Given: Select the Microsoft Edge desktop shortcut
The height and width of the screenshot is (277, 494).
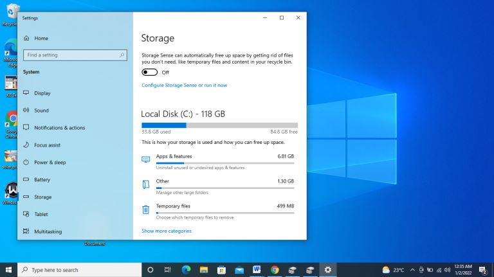Looking at the screenshot, I should [x=10, y=53].
